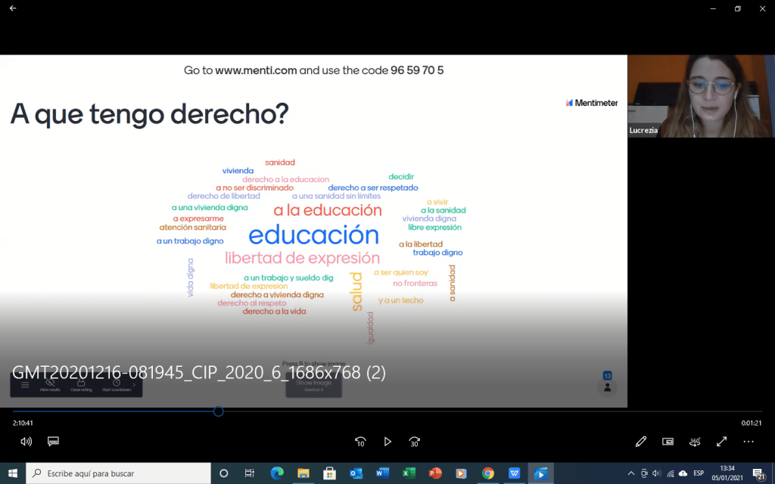The width and height of the screenshot is (775, 484).
Task: Open the subtitles and captions menu
Action: [53, 441]
